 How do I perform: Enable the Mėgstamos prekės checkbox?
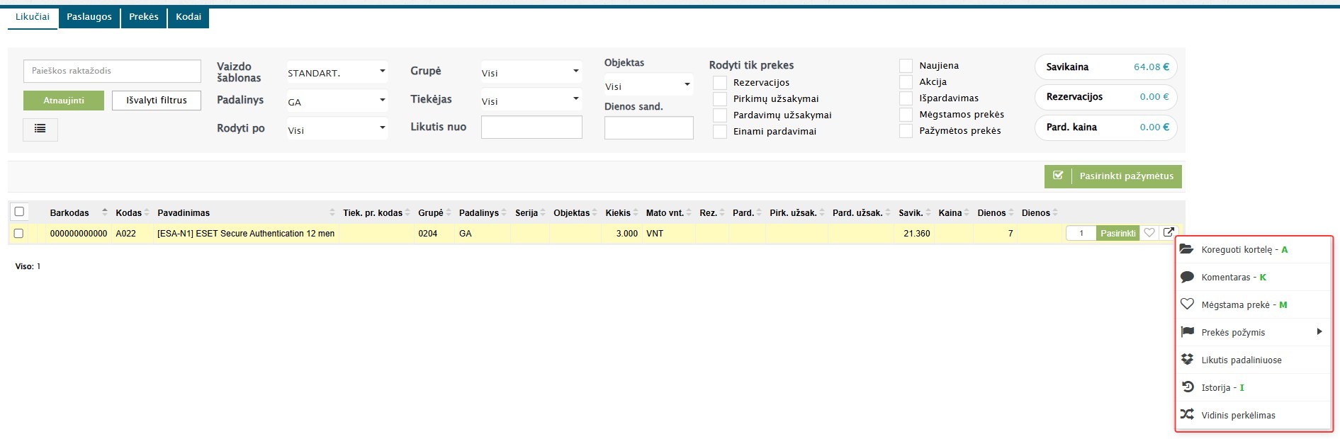point(906,115)
